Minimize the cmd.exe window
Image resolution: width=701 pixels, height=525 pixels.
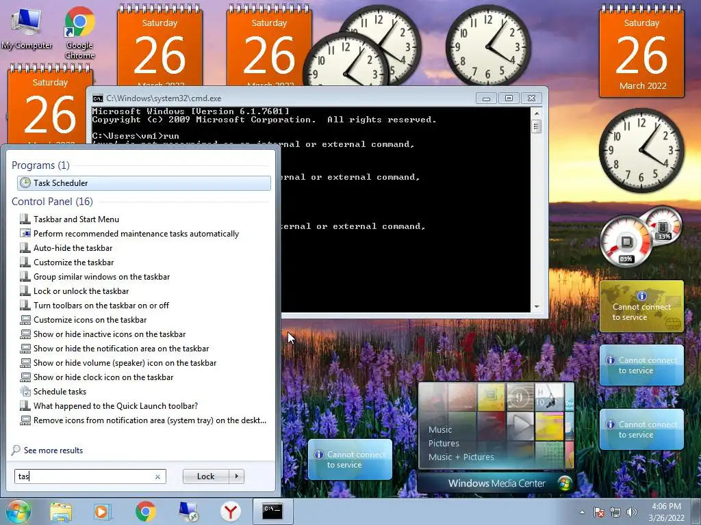486,98
